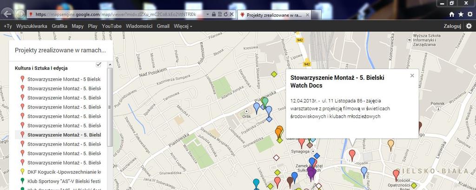Viewport: 476px width, 190px height.
Task: Open YouTube in the Google bar
Action: [112, 26]
